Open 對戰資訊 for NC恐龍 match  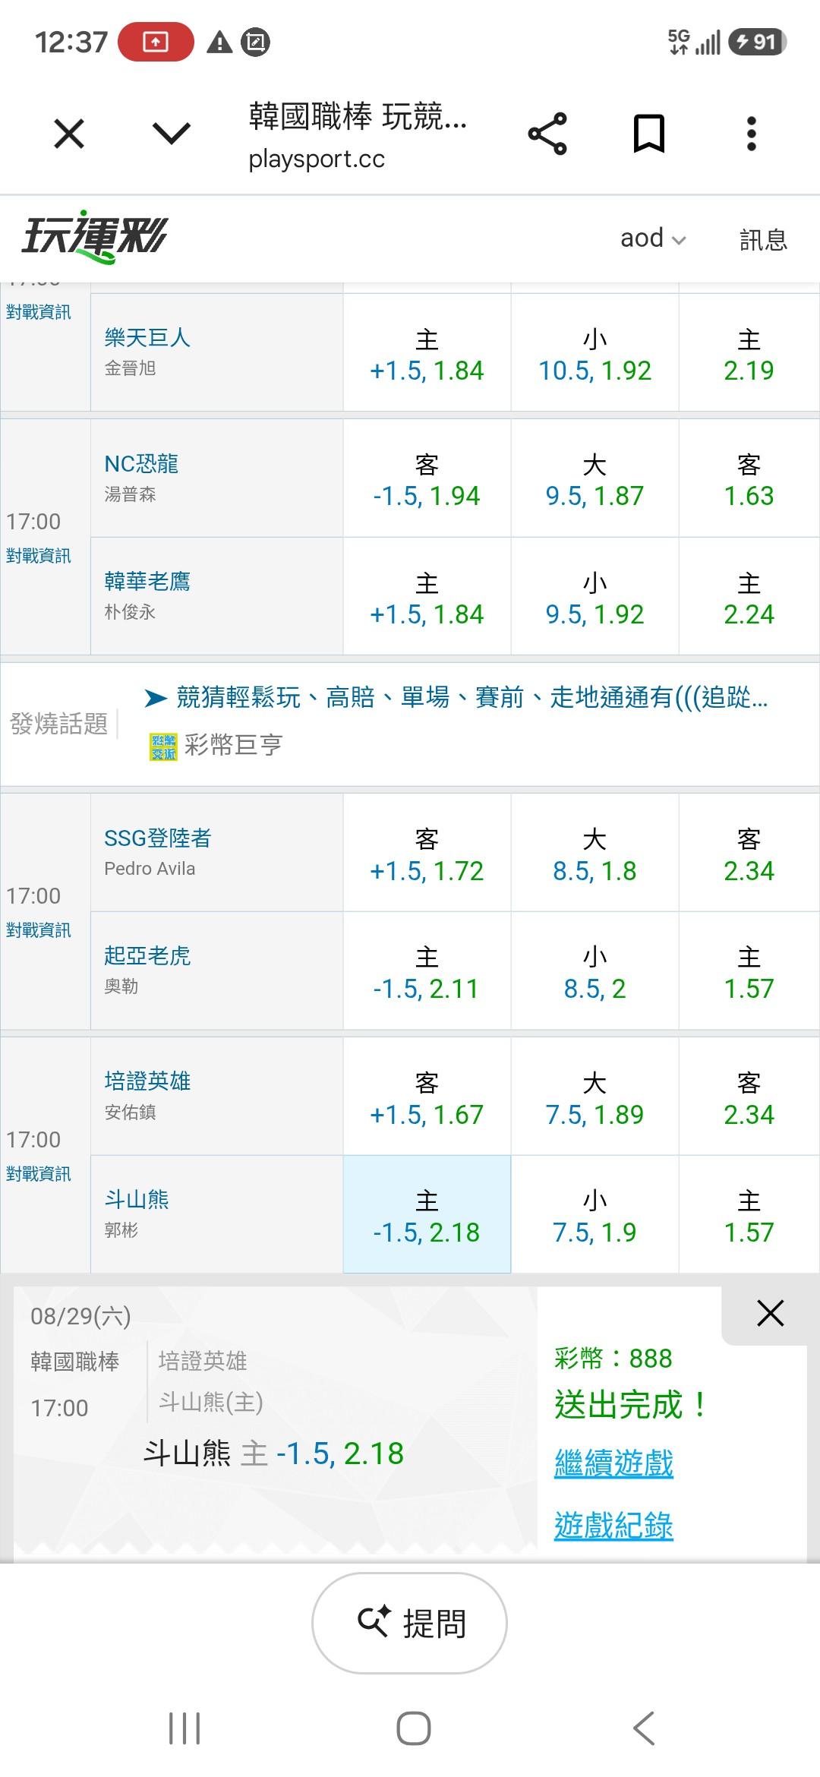click(39, 556)
